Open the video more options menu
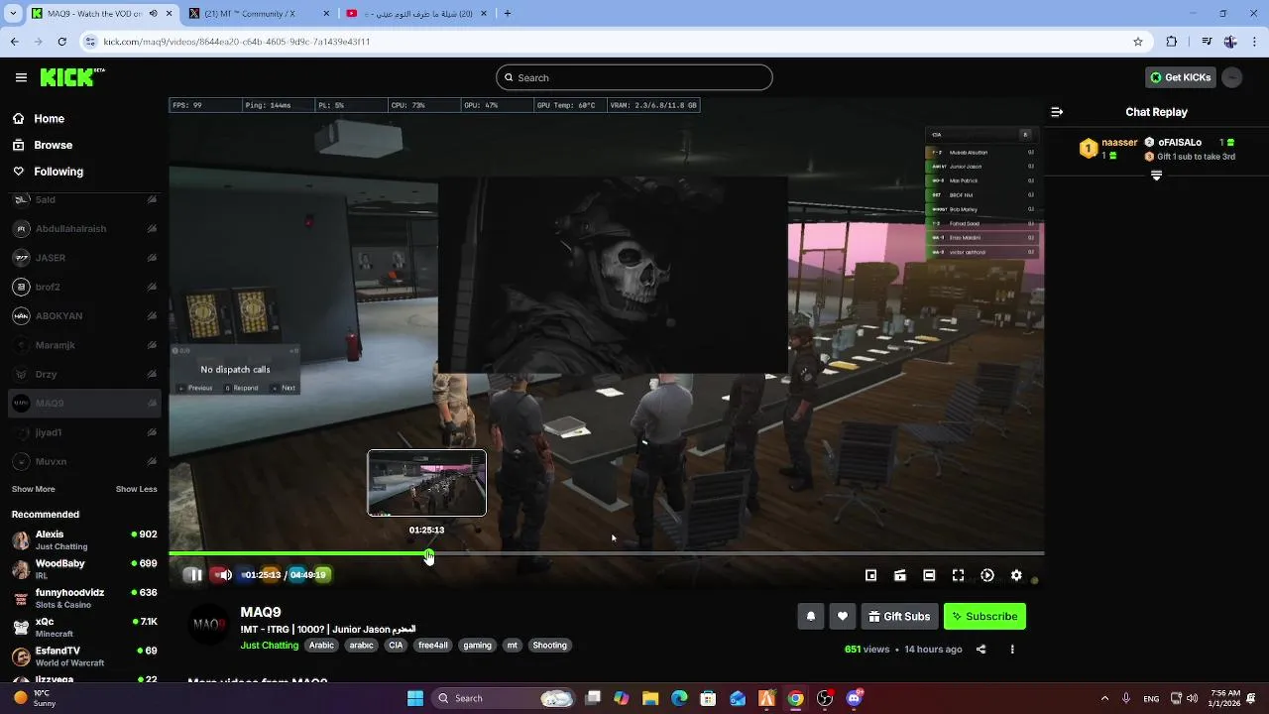Screen dimensions: 1269x714 pos(1012,650)
